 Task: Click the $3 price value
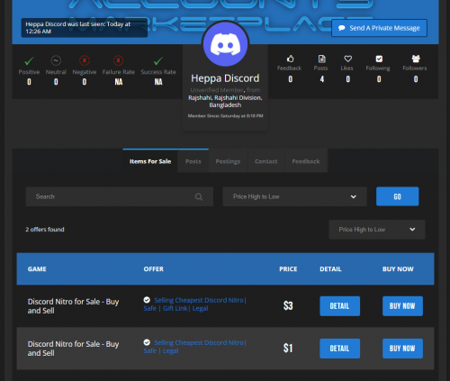288,305
